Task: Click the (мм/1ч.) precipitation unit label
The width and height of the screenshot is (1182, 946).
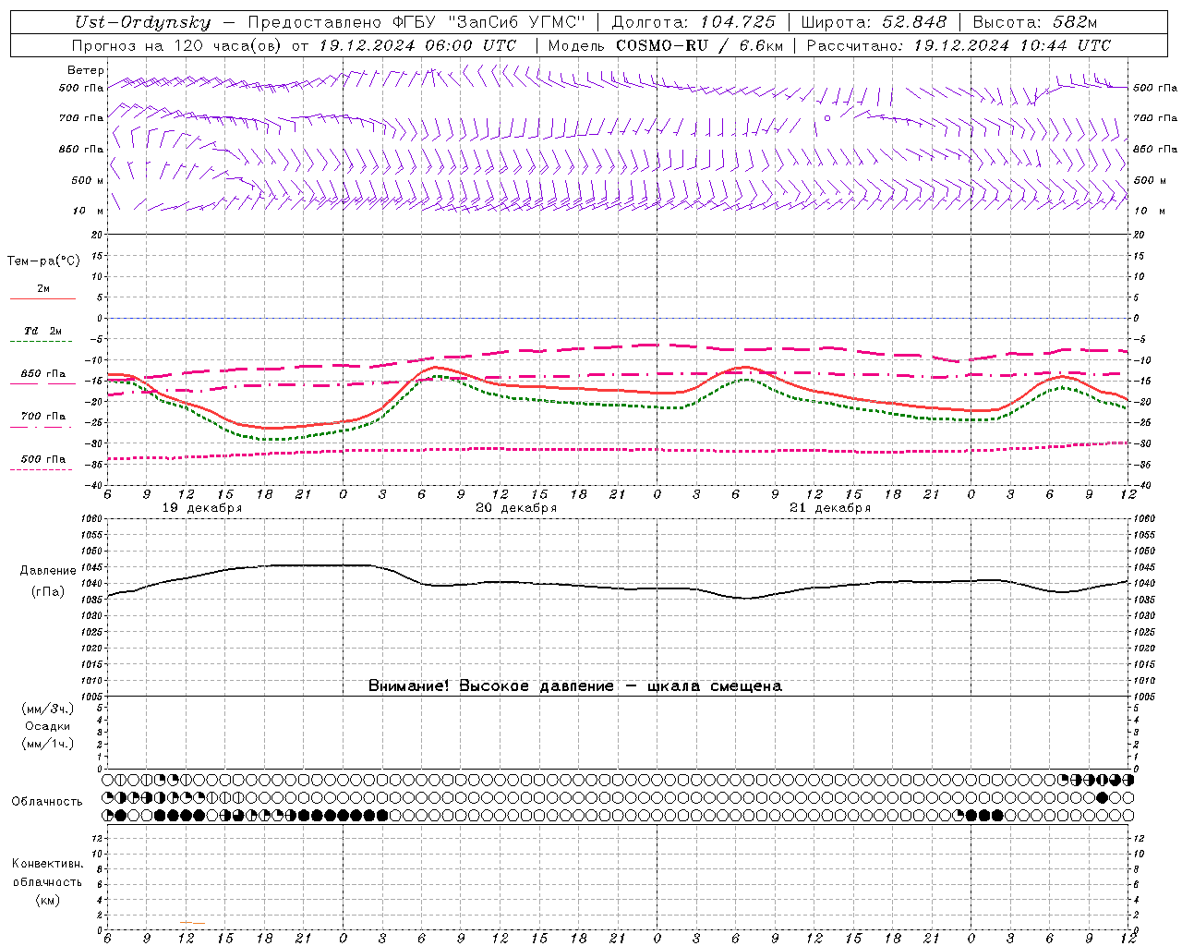Action: point(48,744)
